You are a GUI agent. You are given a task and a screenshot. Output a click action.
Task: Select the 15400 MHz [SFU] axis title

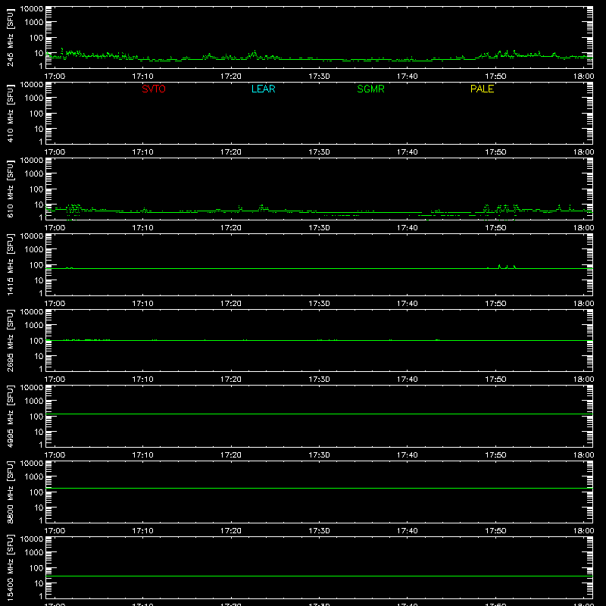[x=11, y=567]
